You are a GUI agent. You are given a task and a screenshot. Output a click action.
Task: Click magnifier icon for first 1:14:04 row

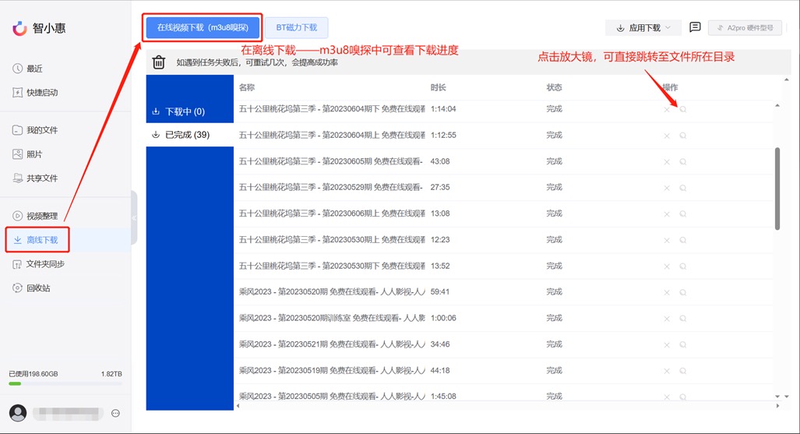(x=683, y=110)
